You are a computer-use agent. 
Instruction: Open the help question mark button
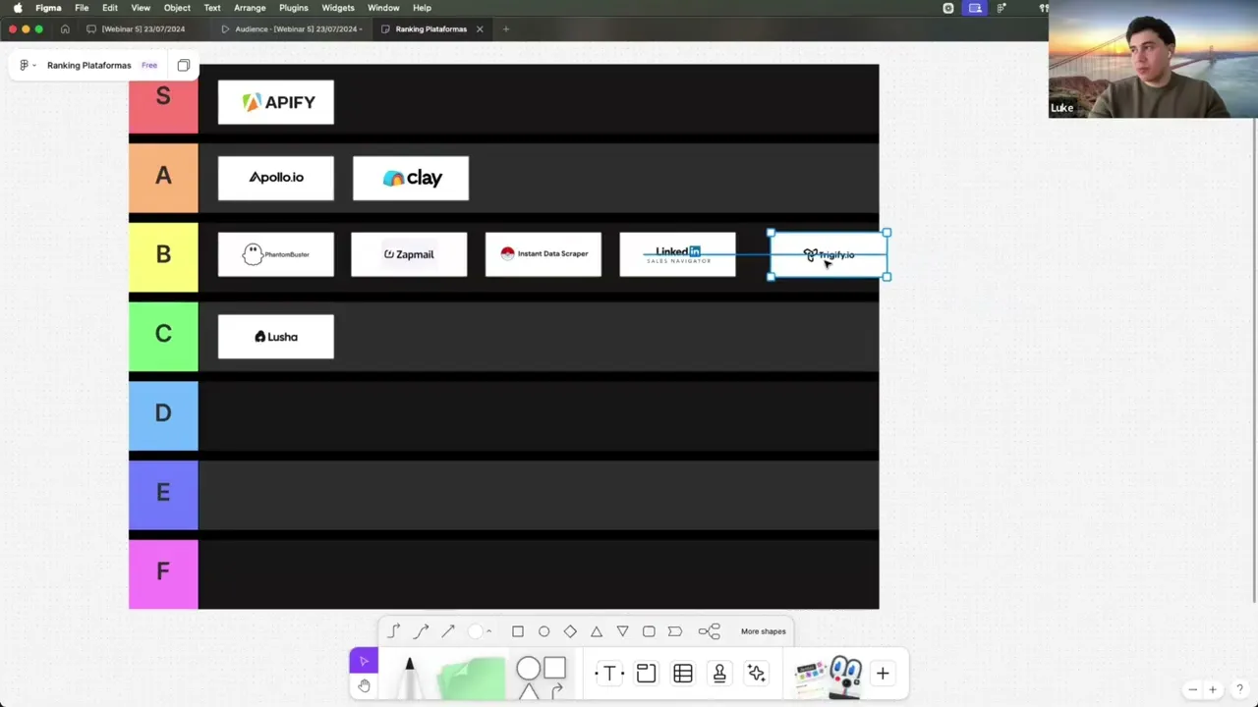coord(1240,688)
